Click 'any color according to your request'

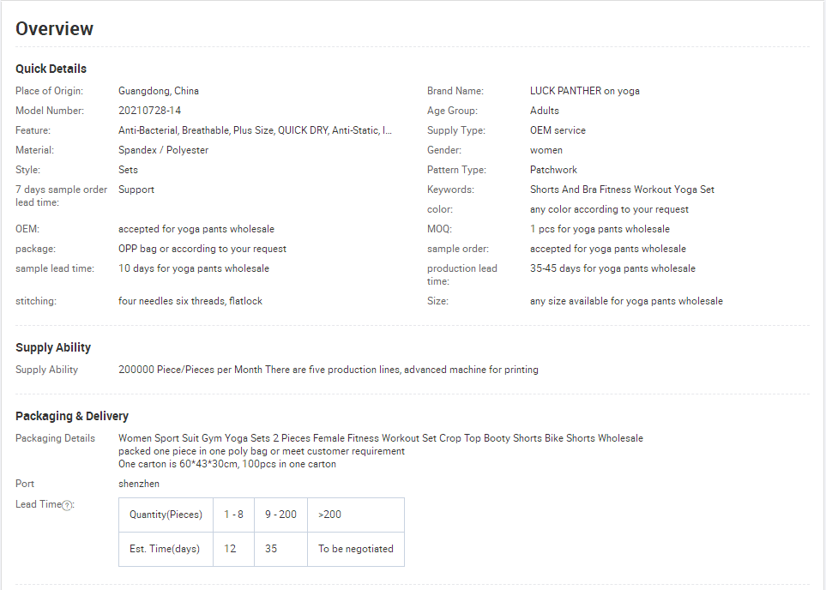point(610,209)
